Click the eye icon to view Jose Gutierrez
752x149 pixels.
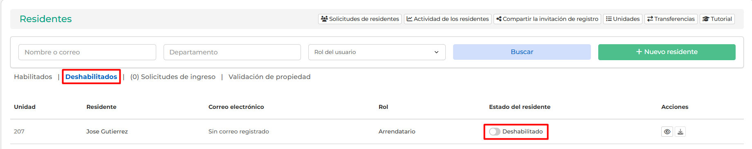(x=667, y=132)
